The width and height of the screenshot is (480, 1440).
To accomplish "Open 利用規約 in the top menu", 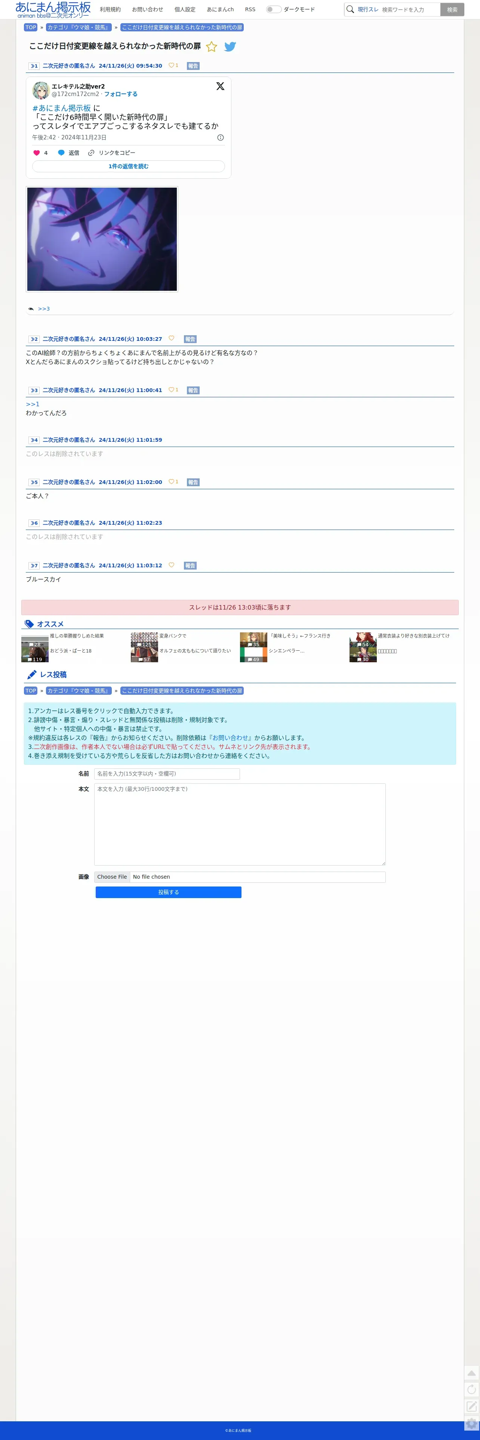I will pyautogui.click(x=110, y=9).
